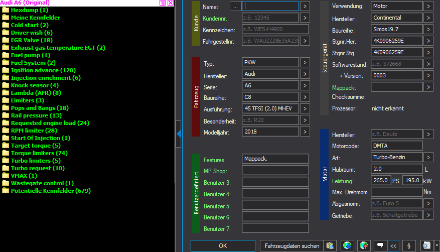
Task: Open the arrow beside Hersteller Audi
Action: 305,74
